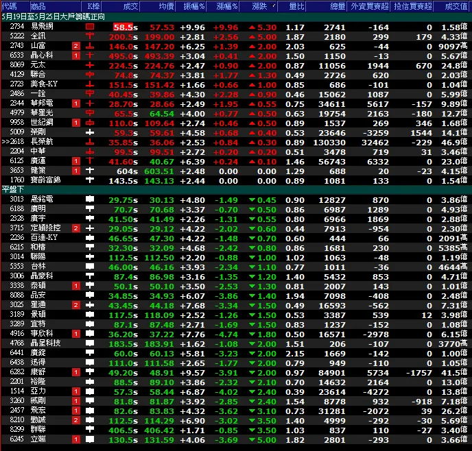
Task: Select stock code 8088 品安
Action: tap(17, 295)
